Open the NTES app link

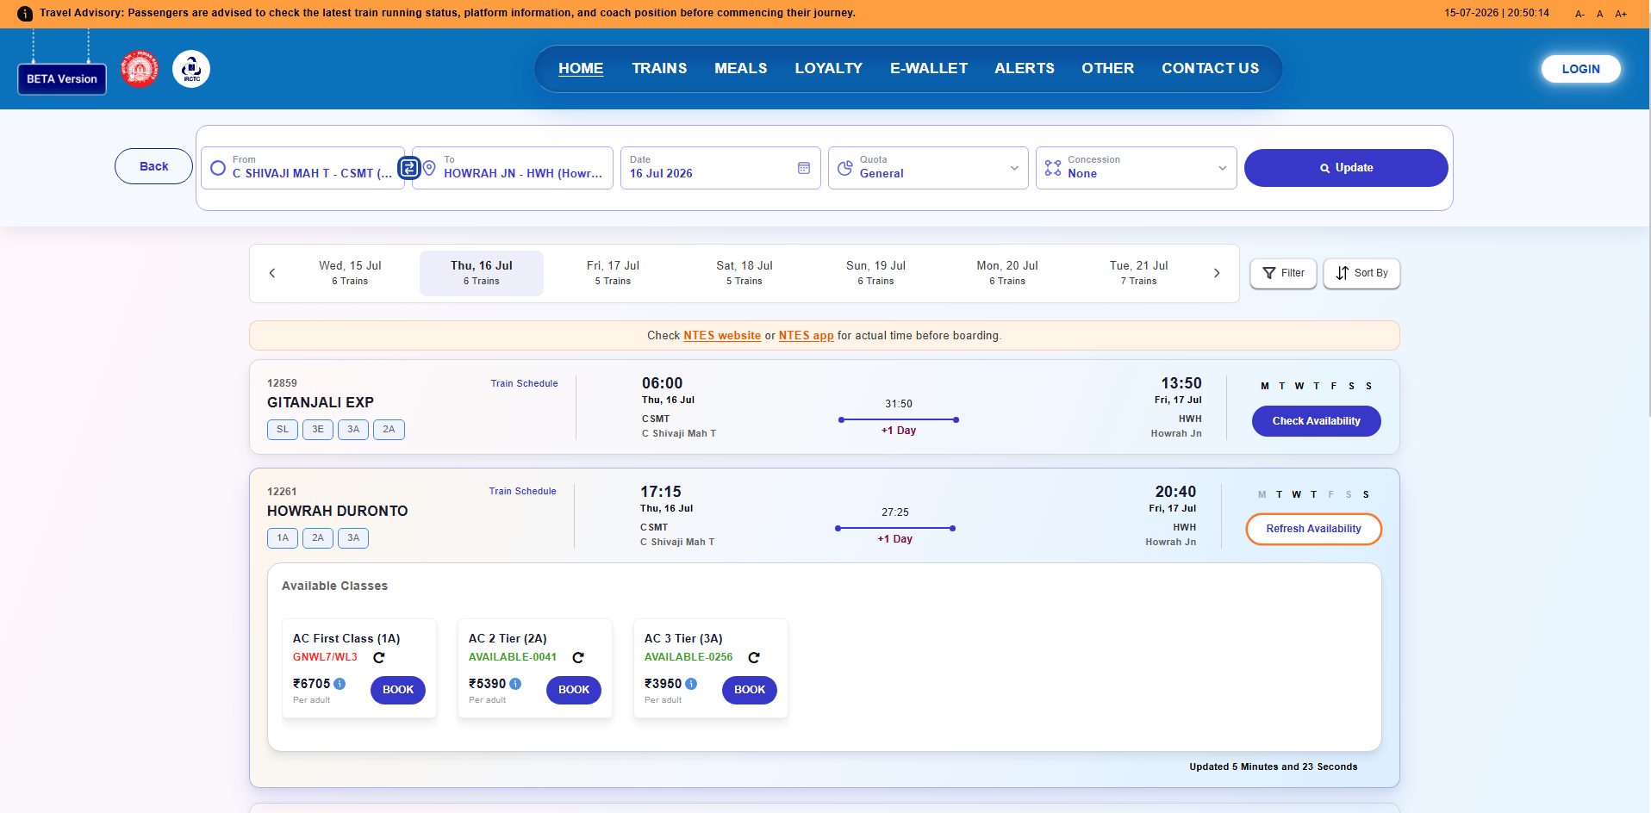(x=807, y=336)
